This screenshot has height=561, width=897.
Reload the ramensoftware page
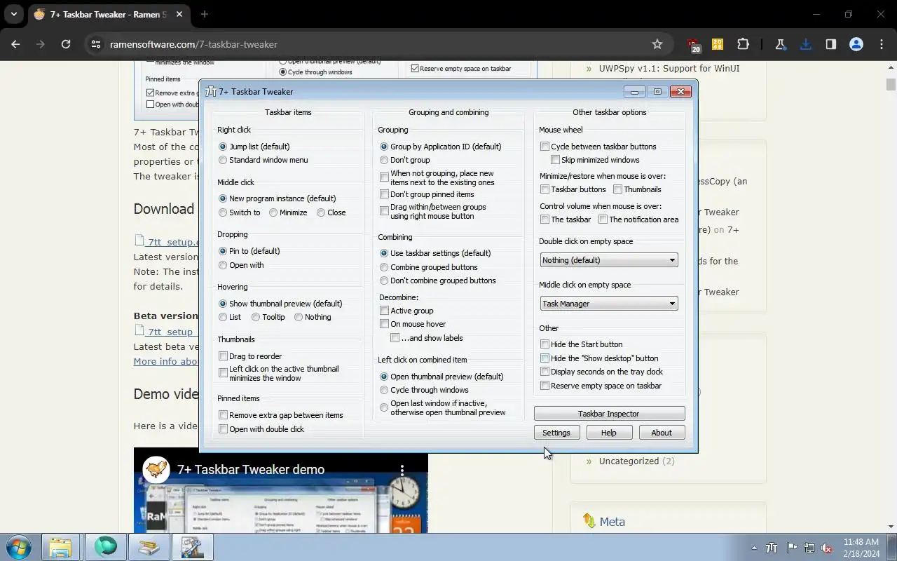(66, 44)
